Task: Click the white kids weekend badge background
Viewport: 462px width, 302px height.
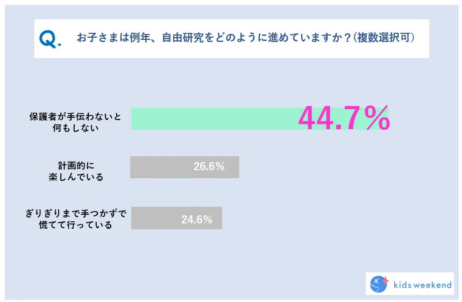Action: coord(409,283)
